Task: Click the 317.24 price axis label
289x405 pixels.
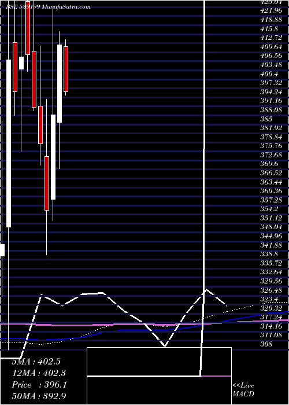Action: click(271, 317)
